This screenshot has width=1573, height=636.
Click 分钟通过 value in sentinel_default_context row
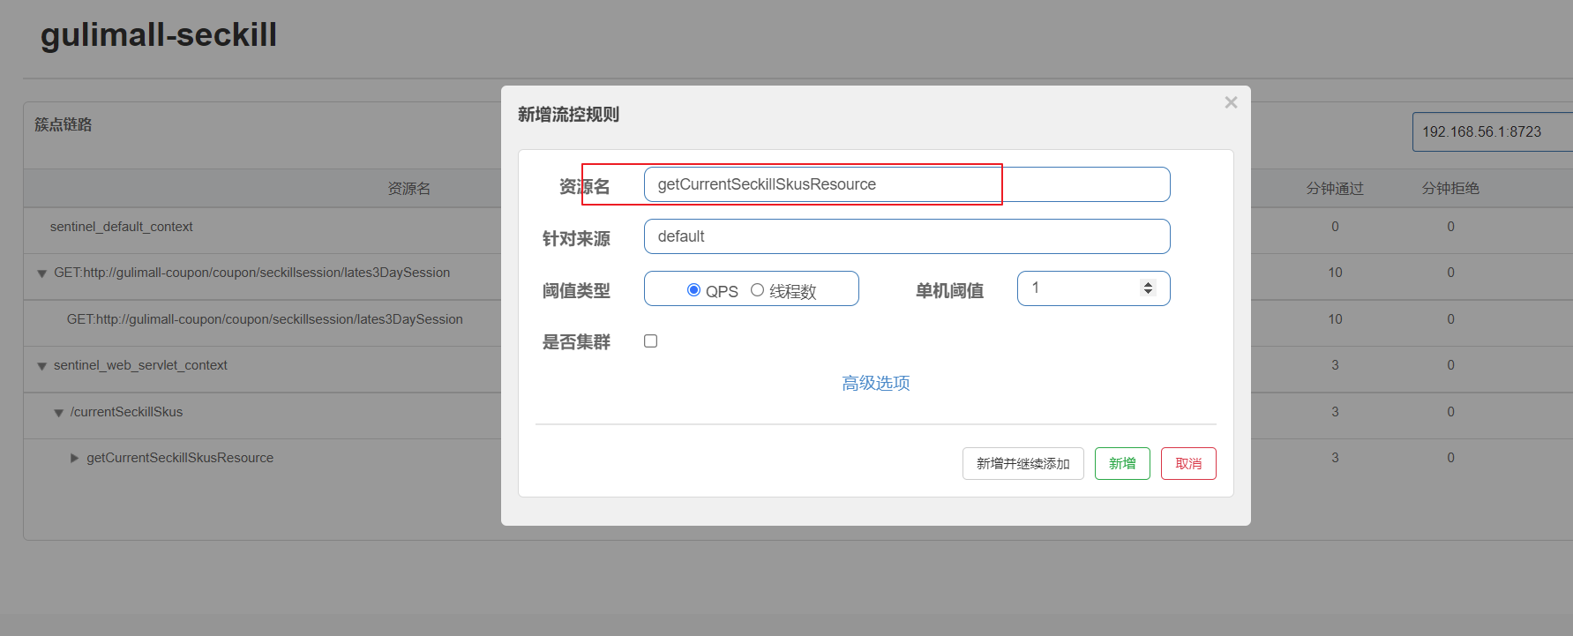(1335, 227)
